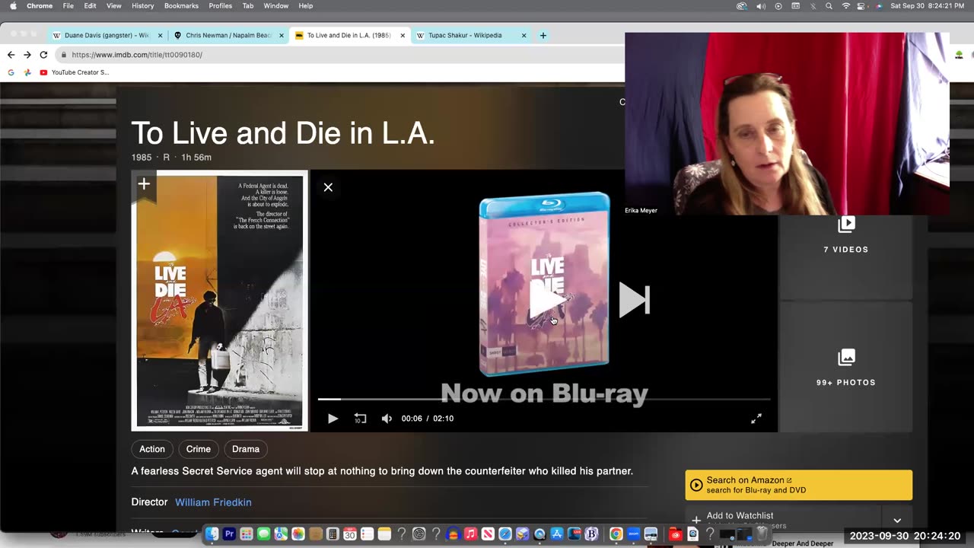Play the trailer using the small play icon

pyautogui.click(x=333, y=419)
